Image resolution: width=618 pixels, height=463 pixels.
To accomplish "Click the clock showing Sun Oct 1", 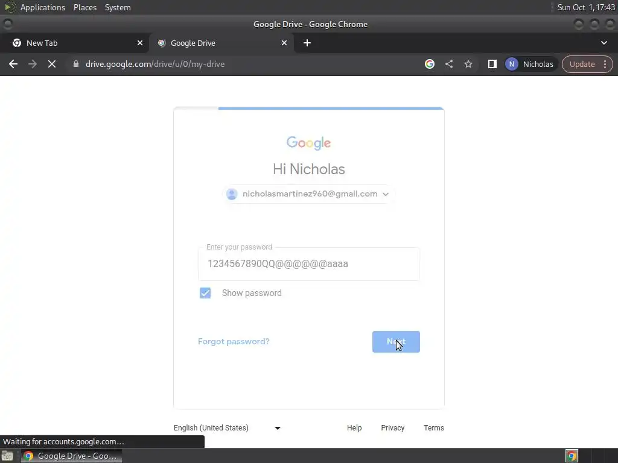I will [586, 7].
